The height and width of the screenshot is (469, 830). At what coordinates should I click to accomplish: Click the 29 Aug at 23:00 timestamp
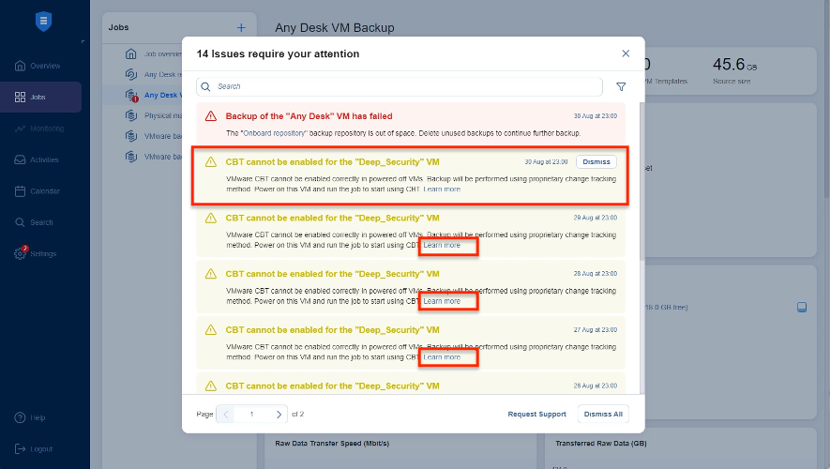pyautogui.click(x=595, y=218)
